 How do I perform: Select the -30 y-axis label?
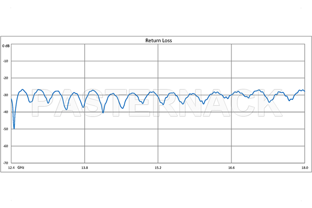[x=6, y=95]
